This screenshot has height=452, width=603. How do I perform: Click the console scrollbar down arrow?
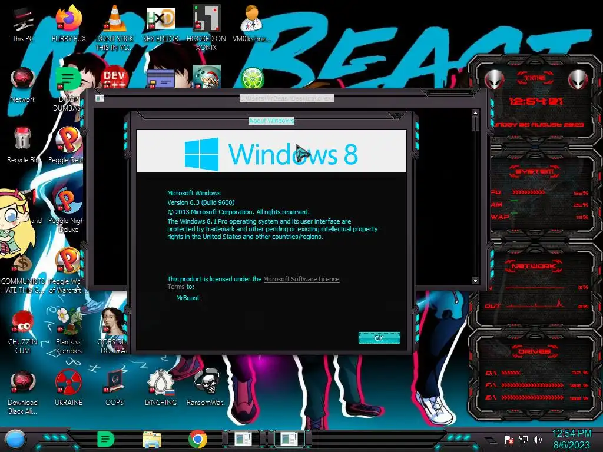tap(475, 281)
